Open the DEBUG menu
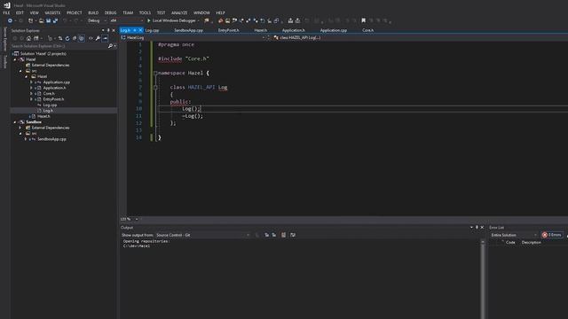 [110, 12]
